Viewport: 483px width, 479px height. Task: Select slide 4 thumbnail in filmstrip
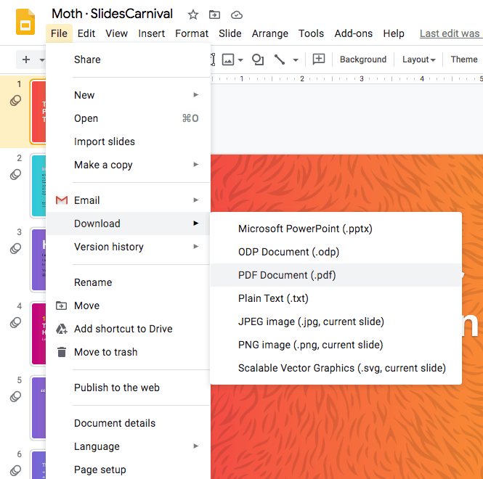(38, 333)
